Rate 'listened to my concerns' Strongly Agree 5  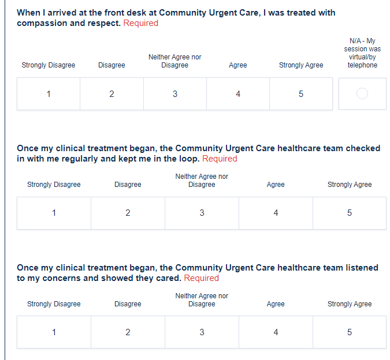click(350, 332)
